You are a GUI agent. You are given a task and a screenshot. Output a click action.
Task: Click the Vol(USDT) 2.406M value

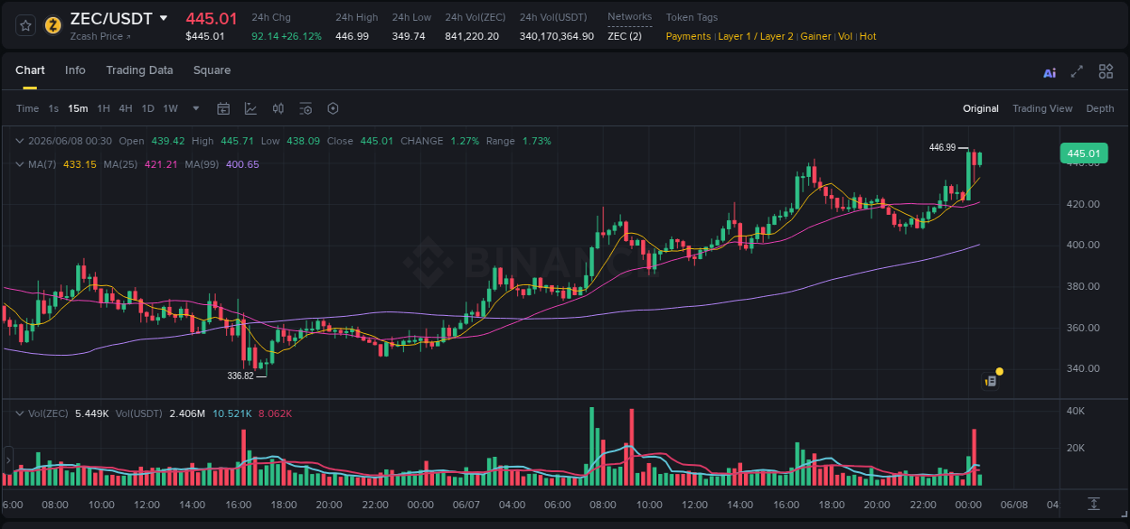coord(187,413)
